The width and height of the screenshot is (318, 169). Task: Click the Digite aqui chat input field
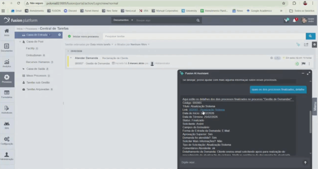tap(239, 162)
